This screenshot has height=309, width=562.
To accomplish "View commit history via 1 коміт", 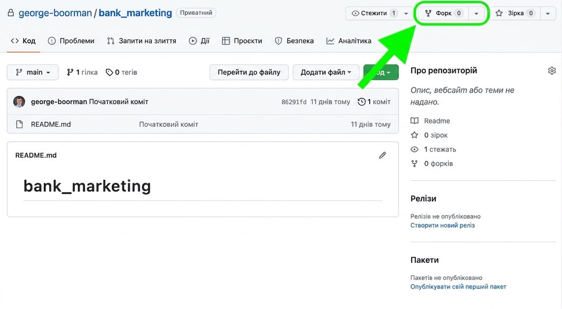I will tap(374, 102).
